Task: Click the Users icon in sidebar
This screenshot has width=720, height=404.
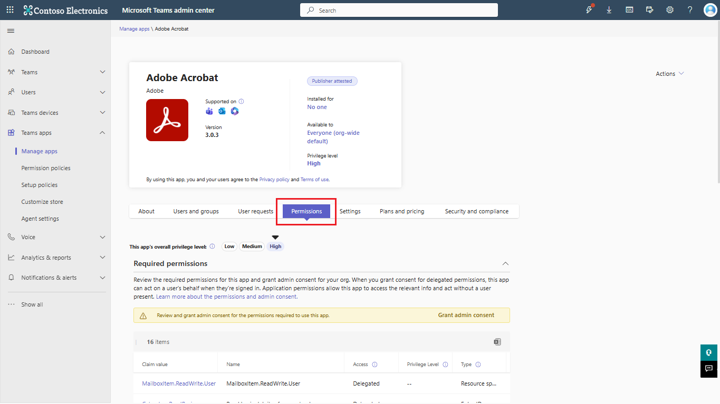Action: (11, 92)
